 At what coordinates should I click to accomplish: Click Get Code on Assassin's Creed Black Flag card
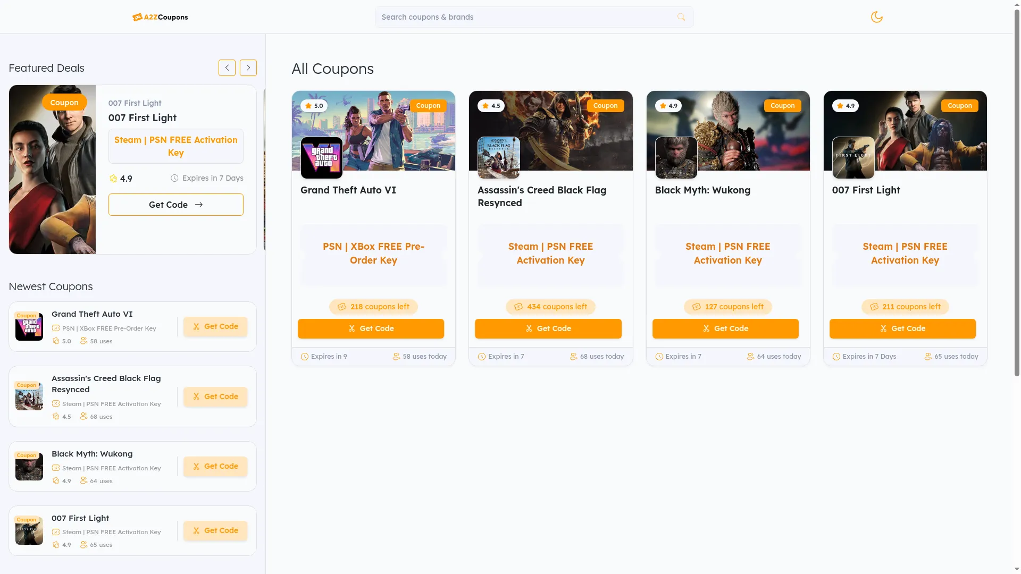point(548,328)
